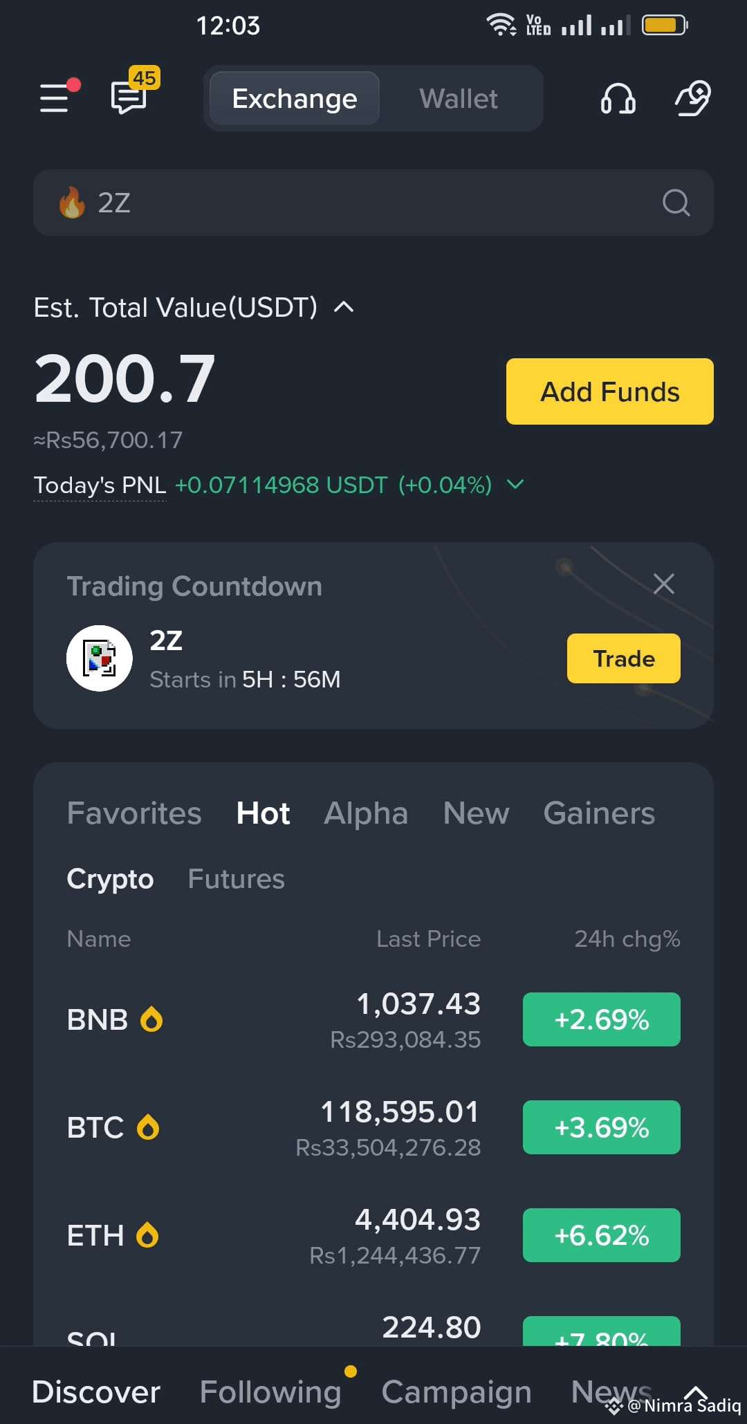Switch to the Wallet toggle
The height and width of the screenshot is (1424, 747).
coord(459,99)
